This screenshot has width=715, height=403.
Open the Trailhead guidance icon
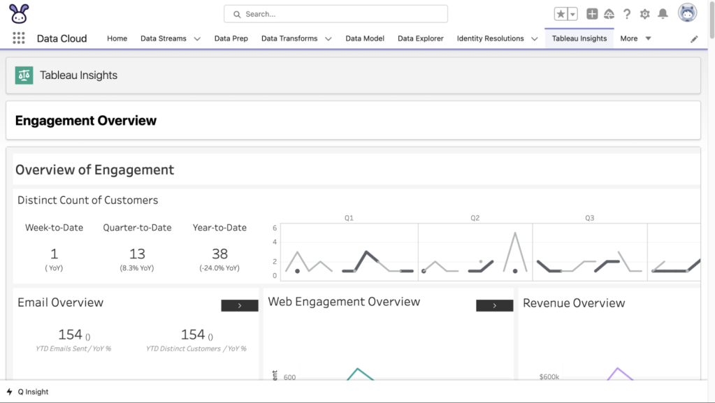(609, 14)
